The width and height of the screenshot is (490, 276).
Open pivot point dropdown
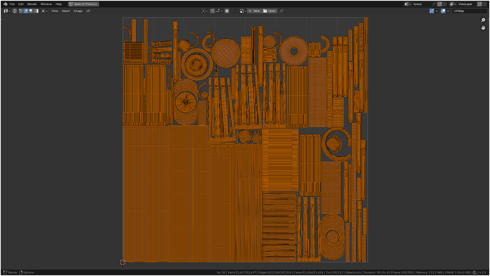pos(205,11)
